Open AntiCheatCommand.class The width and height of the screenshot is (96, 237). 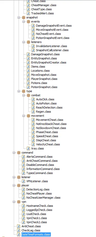tap(42, 161)
